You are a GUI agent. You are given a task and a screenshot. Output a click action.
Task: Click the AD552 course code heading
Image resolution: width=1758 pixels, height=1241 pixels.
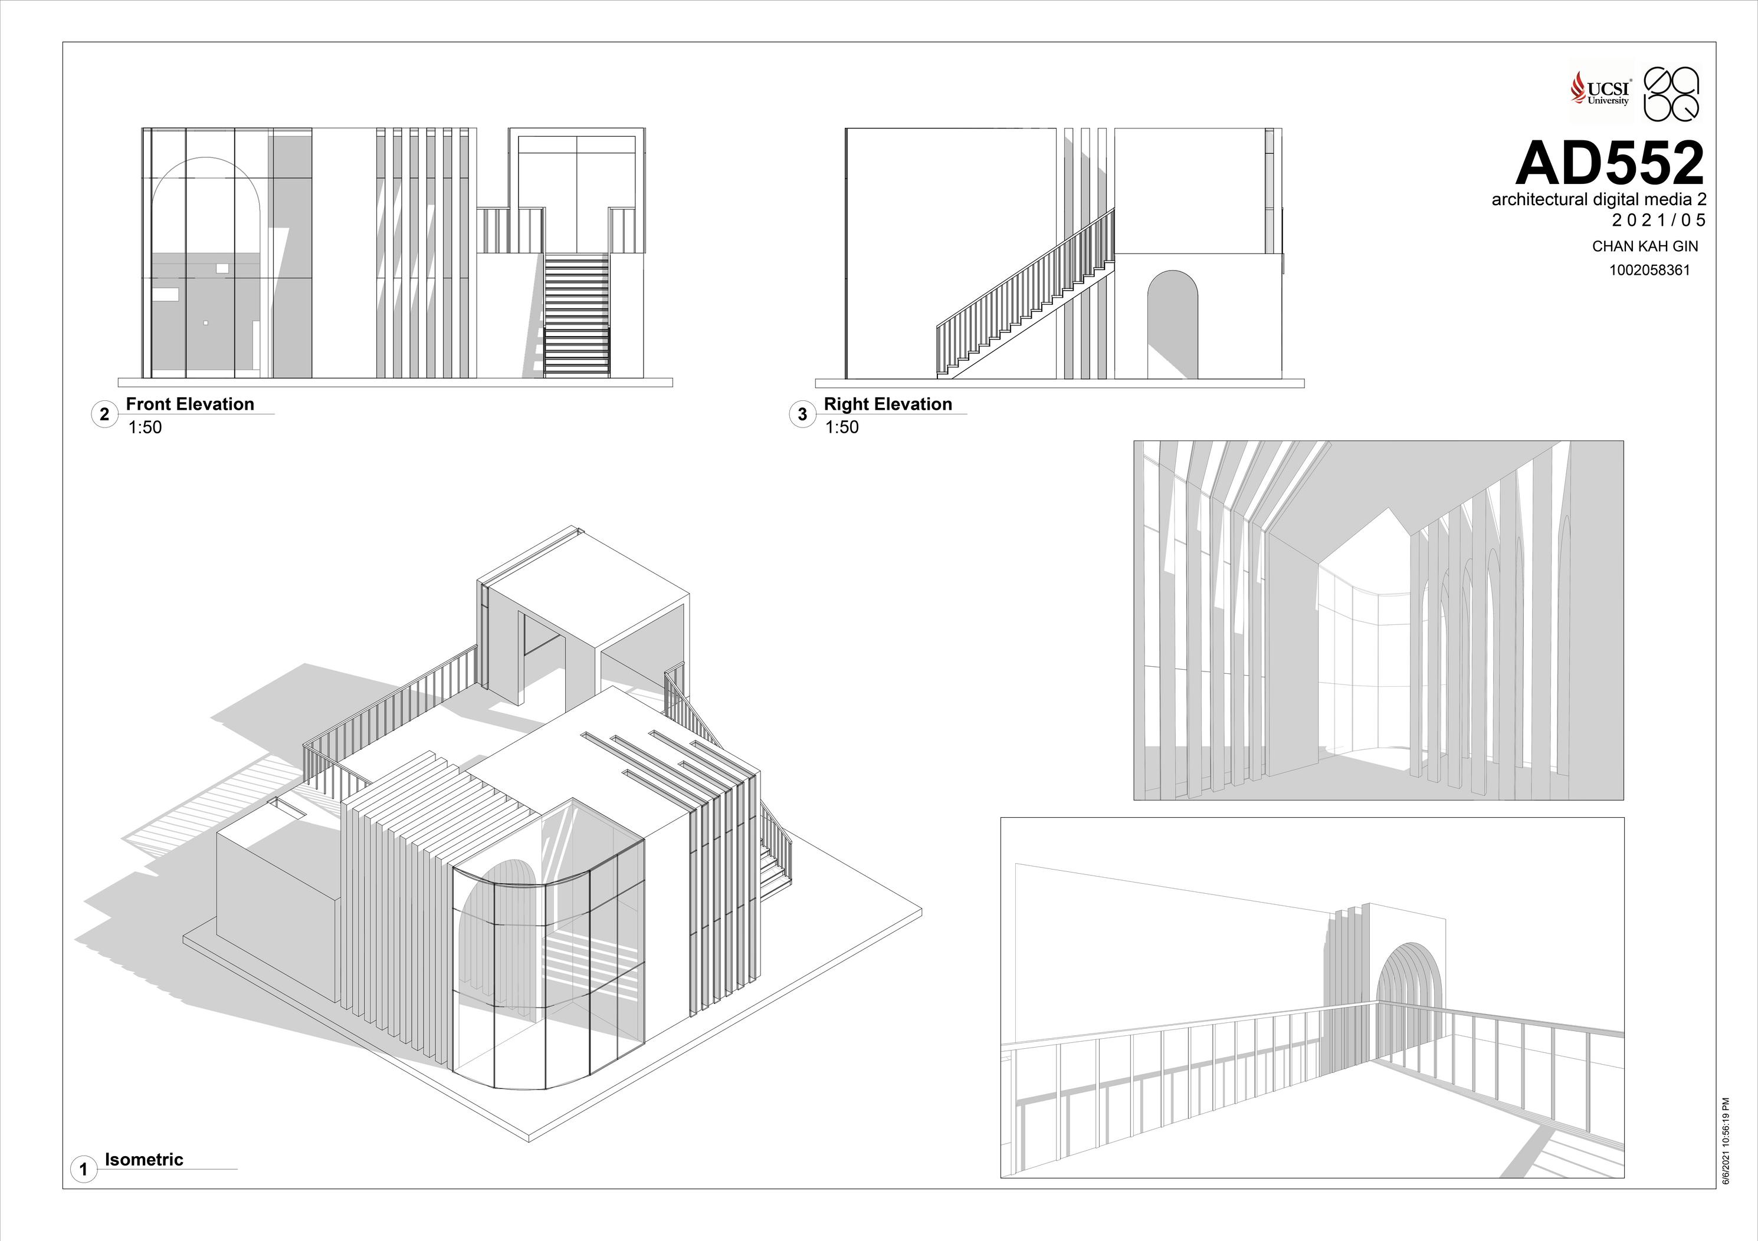click(x=1609, y=163)
